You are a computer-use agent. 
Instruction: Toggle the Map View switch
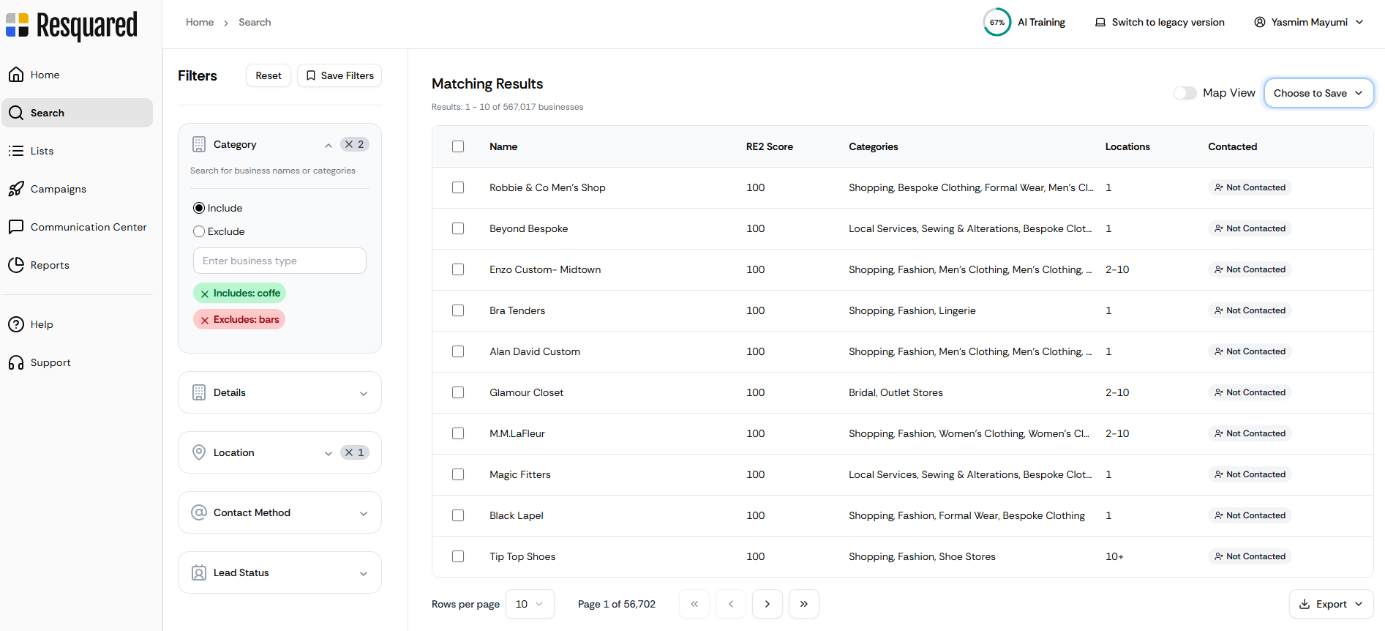click(x=1185, y=93)
